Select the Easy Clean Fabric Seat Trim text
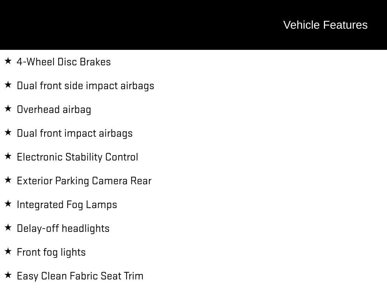 80,276
